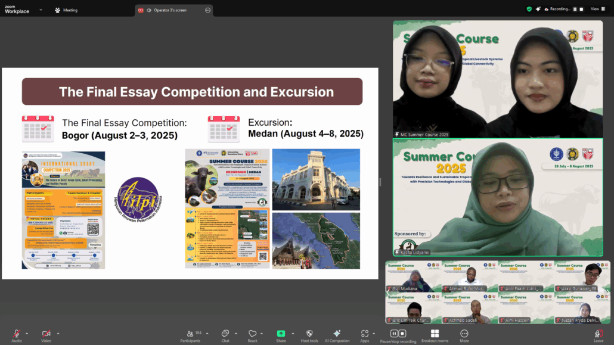
Task: Expand the Video options arrow
Action: [x=58, y=333]
